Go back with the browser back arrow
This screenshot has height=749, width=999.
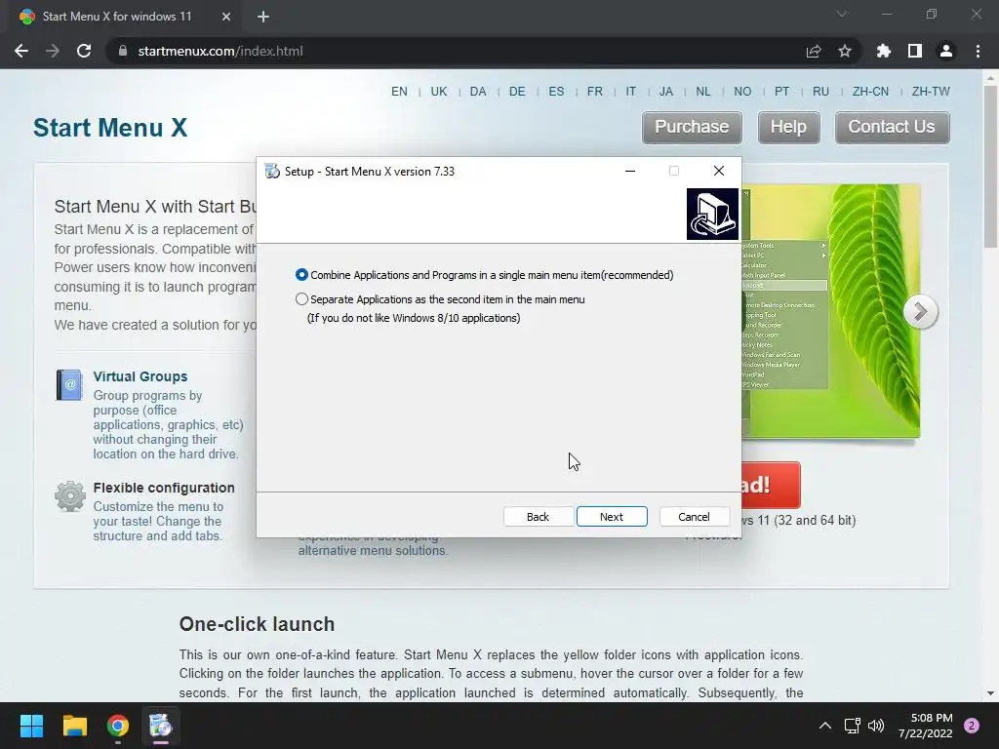tap(21, 51)
